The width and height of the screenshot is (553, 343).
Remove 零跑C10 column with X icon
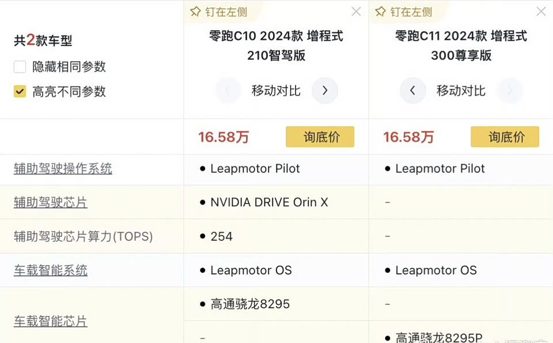tap(356, 12)
